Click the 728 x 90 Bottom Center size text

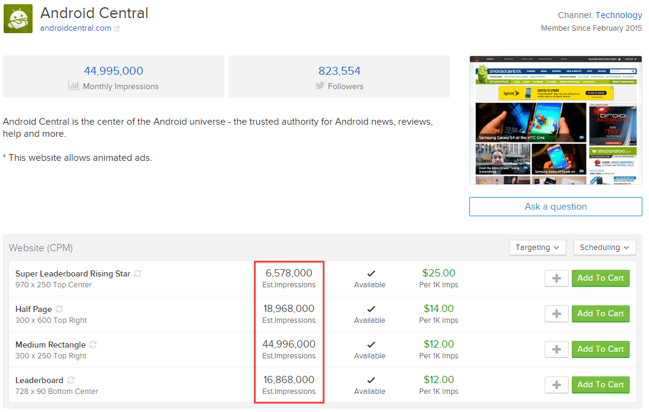click(57, 392)
